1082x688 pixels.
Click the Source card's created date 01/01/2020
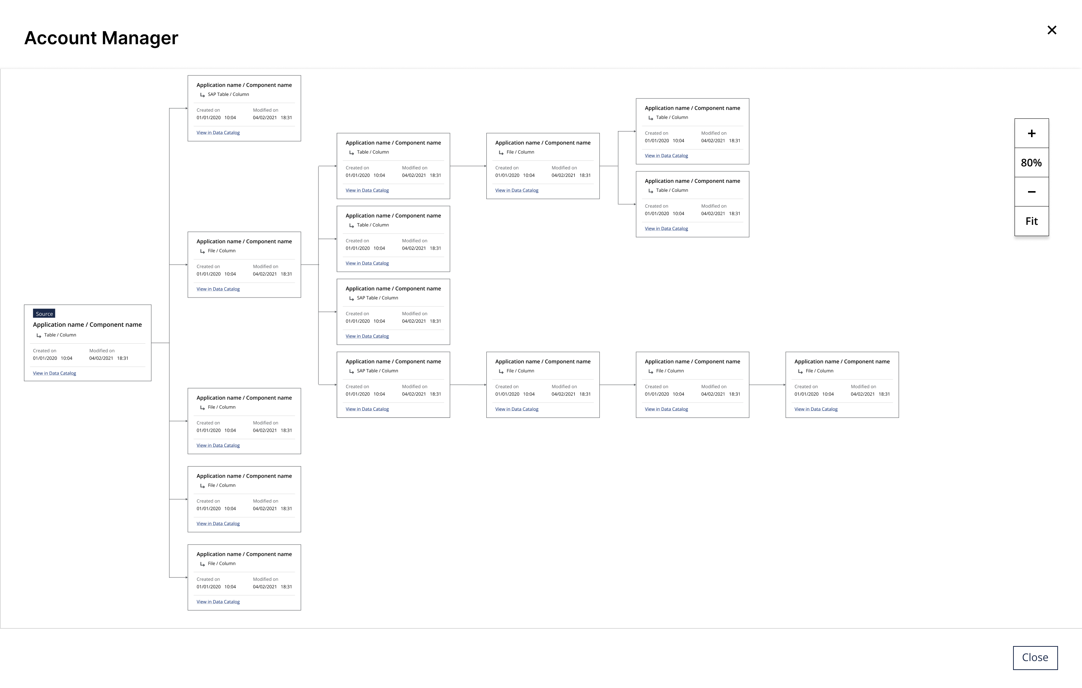click(x=45, y=358)
